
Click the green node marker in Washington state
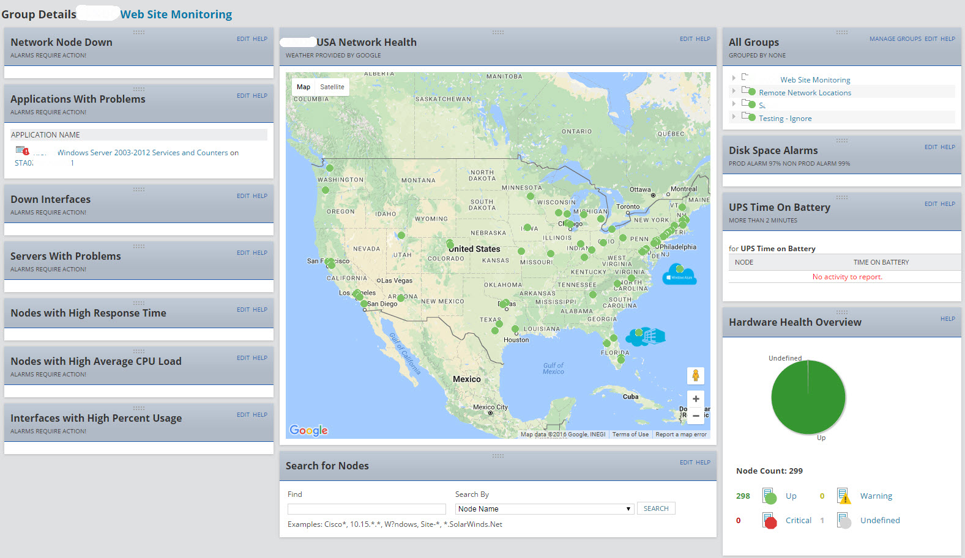click(330, 167)
